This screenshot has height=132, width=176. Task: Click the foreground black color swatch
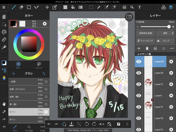pos(13,24)
